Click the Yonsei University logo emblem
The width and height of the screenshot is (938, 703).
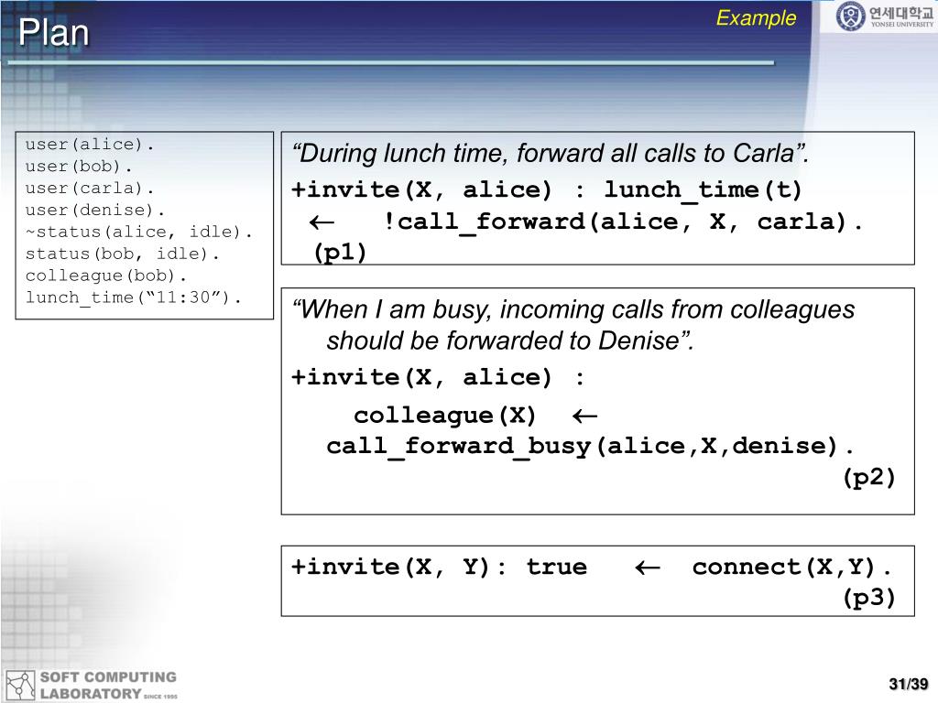click(850, 16)
